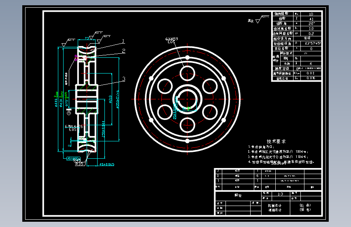This screenshot has height=227, width=351.
Task: Select the 'ø351H7/r6' fit dimension text
Action: [x=117, y=99]
